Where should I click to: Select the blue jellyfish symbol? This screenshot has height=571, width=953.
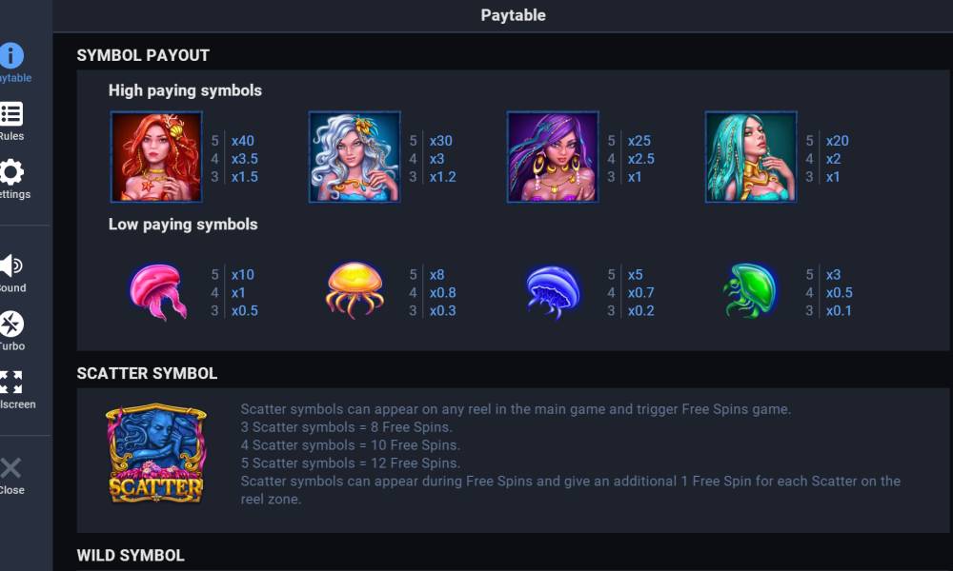pos(553,290)
